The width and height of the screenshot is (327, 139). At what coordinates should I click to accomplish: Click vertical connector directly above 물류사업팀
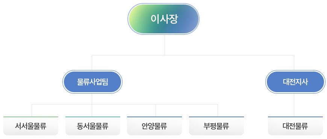coord(92,63)
